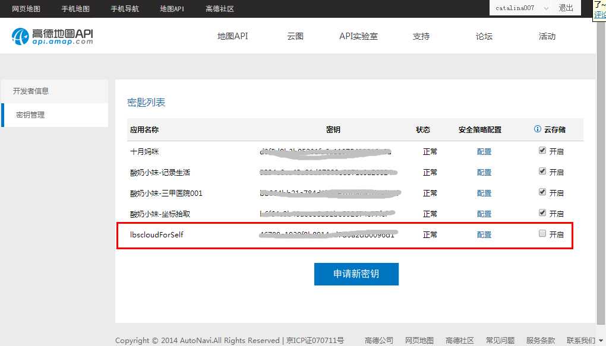Click the 状态 column header

[423, 130]
